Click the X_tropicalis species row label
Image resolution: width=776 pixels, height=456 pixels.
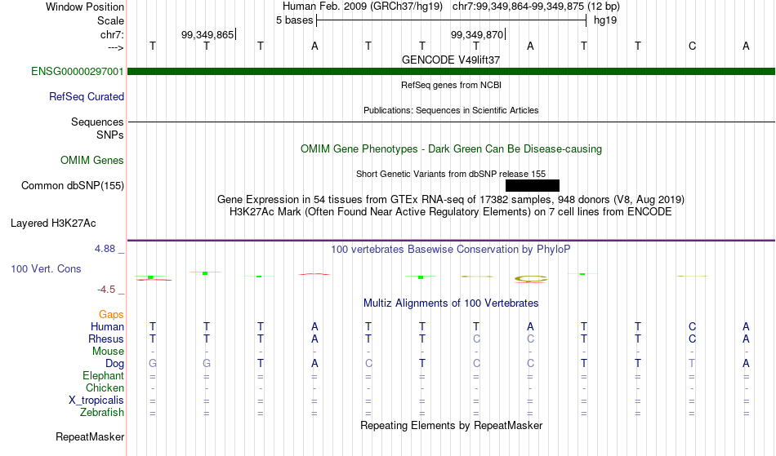tap(96, 401)
